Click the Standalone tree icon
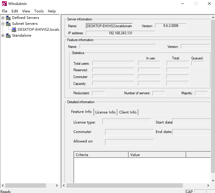 click(x=8, y=35)
